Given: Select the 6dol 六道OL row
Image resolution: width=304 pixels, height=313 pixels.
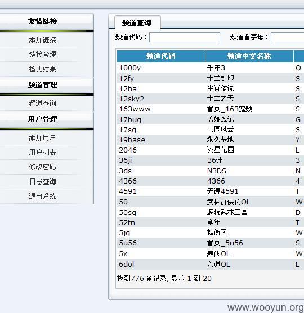Looking at the screenshot, I should (x=211, y=264).
